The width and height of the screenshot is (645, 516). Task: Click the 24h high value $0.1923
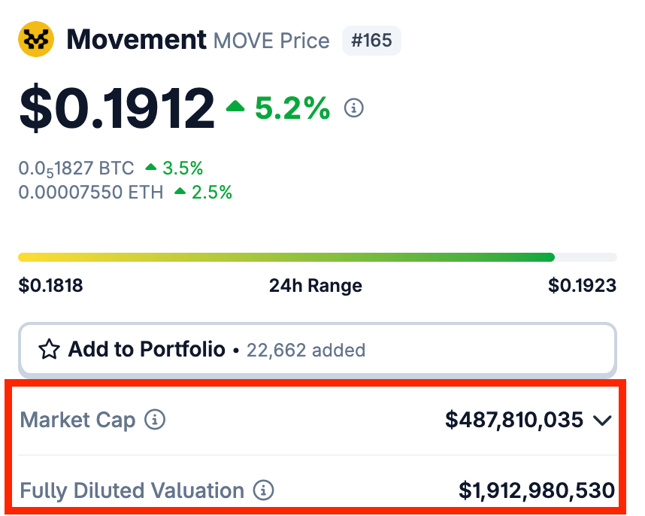pos(582,285)
